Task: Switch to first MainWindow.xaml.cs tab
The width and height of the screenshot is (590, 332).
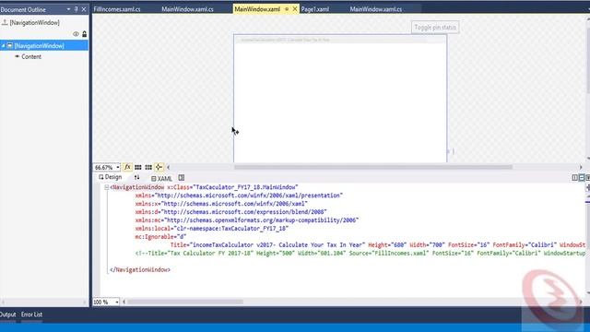Action: (187, 9)
